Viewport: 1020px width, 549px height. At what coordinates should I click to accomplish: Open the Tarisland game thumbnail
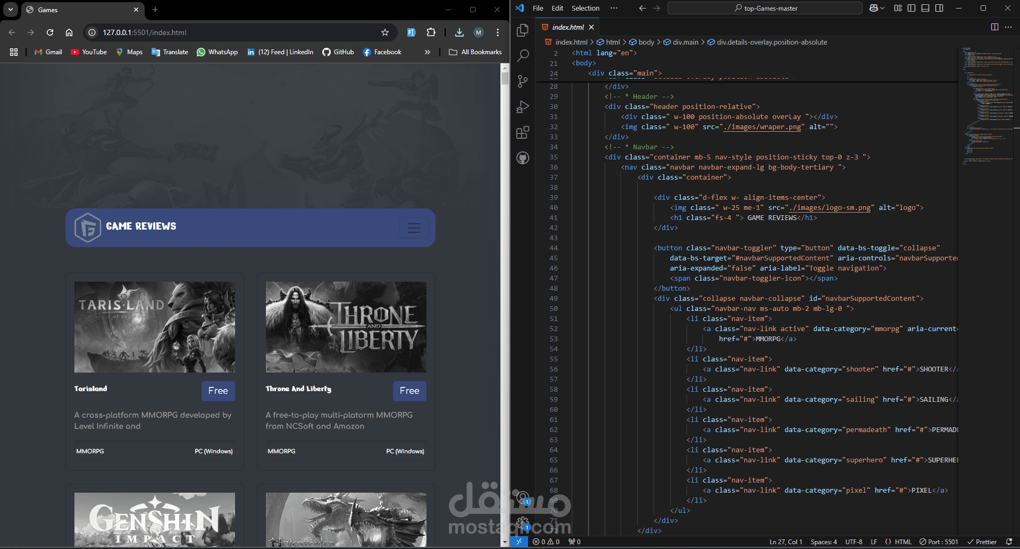pos(155,327)
